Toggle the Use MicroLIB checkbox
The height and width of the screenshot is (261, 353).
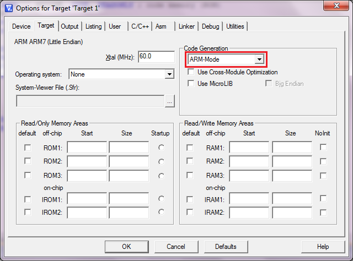pyautogui.click(x=191, y=84)
